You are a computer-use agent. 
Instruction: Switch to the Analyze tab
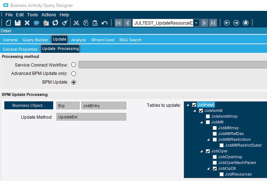pos(79,40)
